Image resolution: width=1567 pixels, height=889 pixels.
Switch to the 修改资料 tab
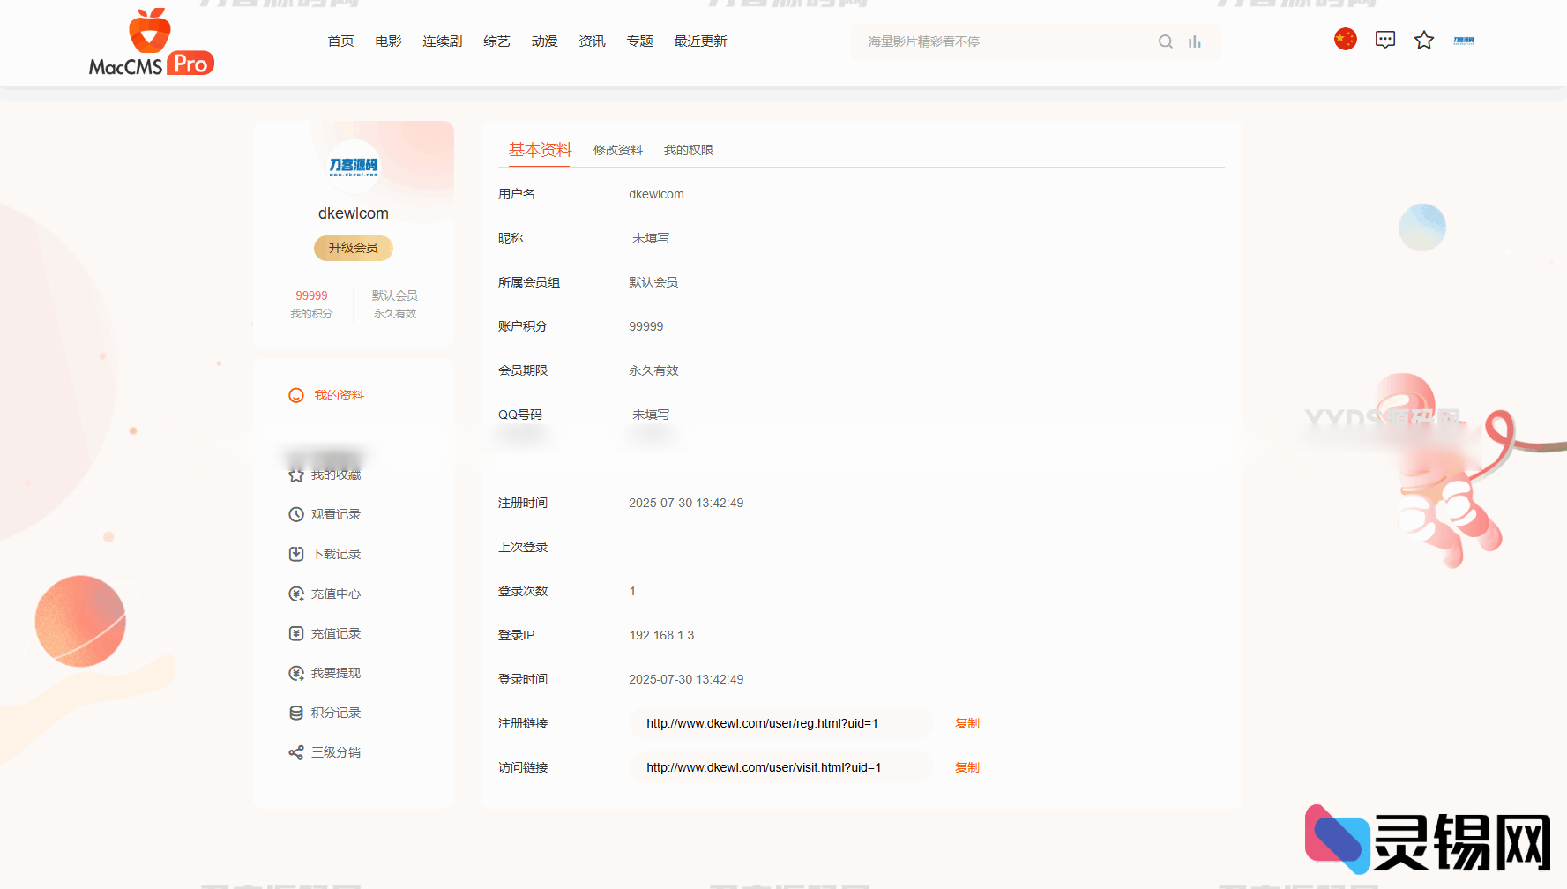pyautogui.click(x=617, y=150)
